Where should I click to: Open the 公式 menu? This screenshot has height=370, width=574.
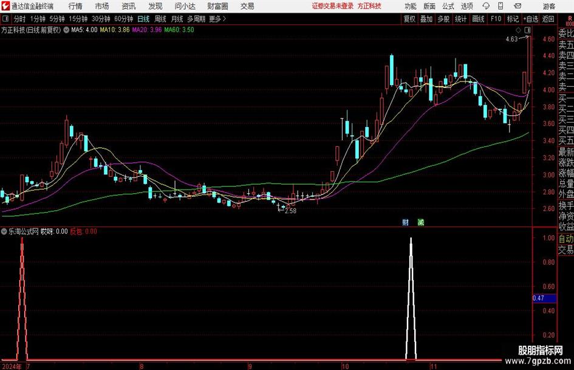point(448,6)
